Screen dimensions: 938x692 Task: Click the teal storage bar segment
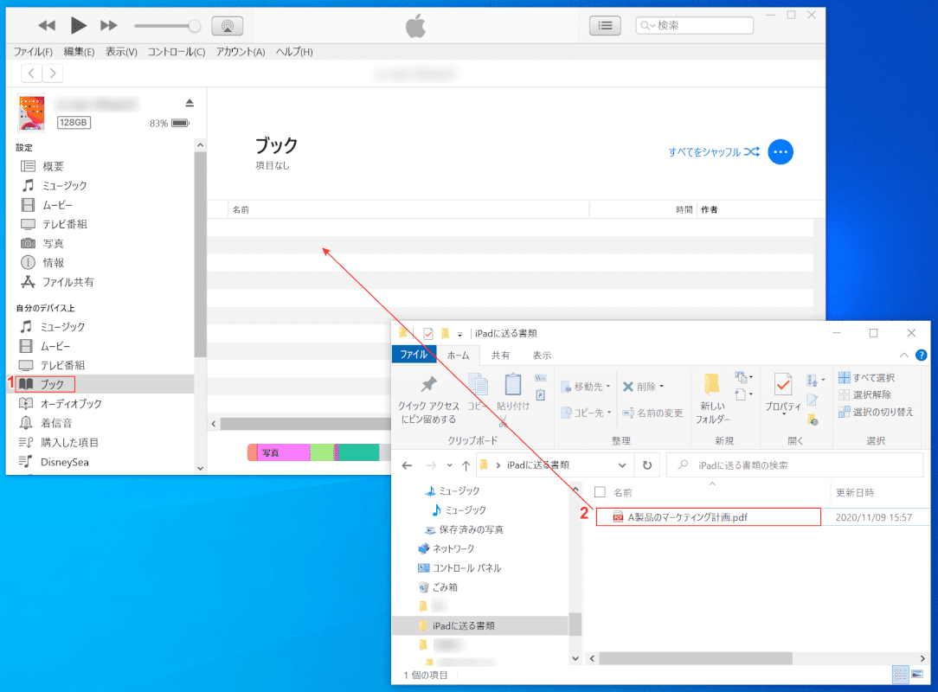[359, 452]
